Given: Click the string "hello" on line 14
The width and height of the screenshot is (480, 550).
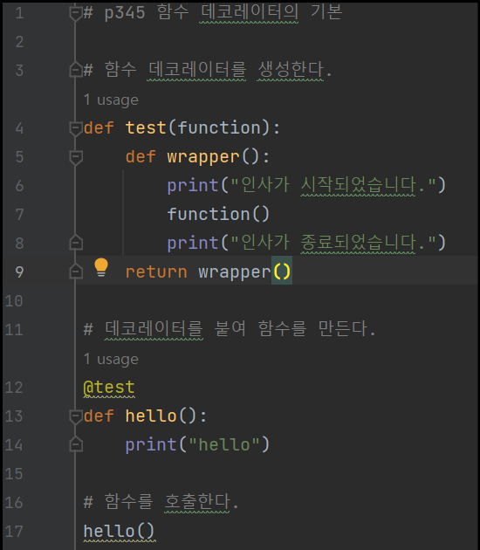Looking at the screenshot, I should tap(224, 444).
